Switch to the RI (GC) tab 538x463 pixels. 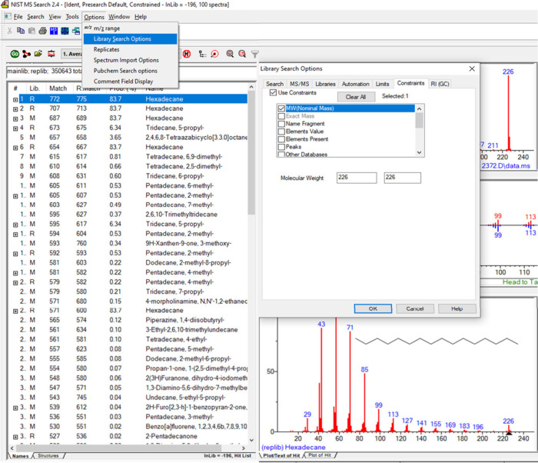click(440, 84)
